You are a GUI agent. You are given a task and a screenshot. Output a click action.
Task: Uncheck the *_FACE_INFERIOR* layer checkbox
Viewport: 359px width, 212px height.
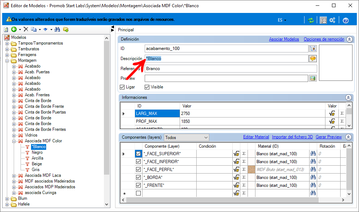(x=138, y=162)
